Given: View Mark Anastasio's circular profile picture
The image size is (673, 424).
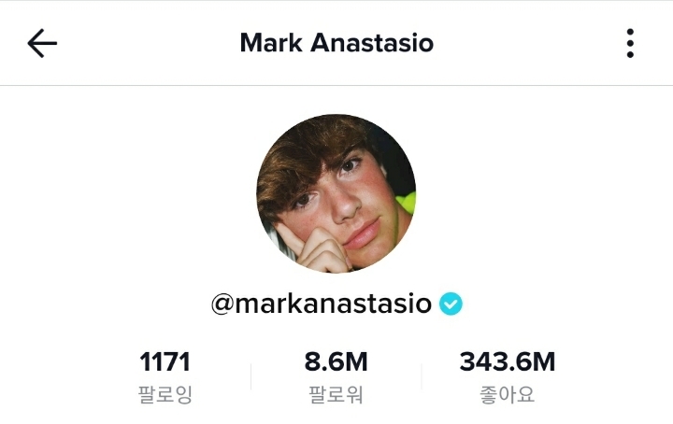Looking at the screenshot, I should pyautogui.click(x=336, y=193).
